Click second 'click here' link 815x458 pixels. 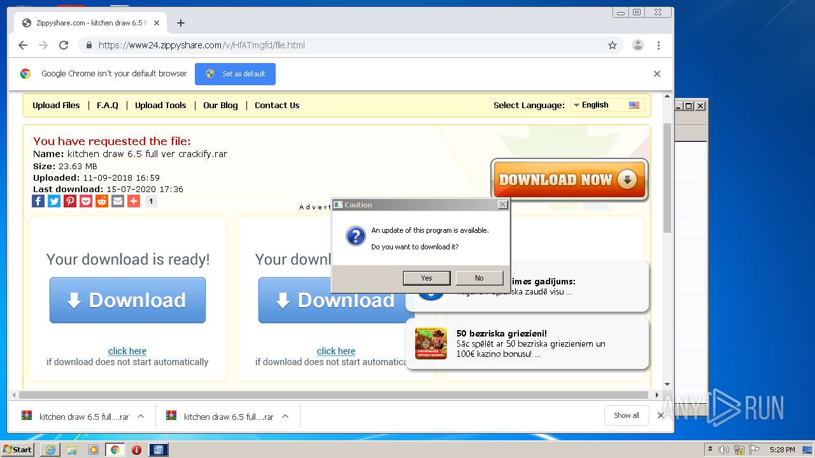coord(336,351)
